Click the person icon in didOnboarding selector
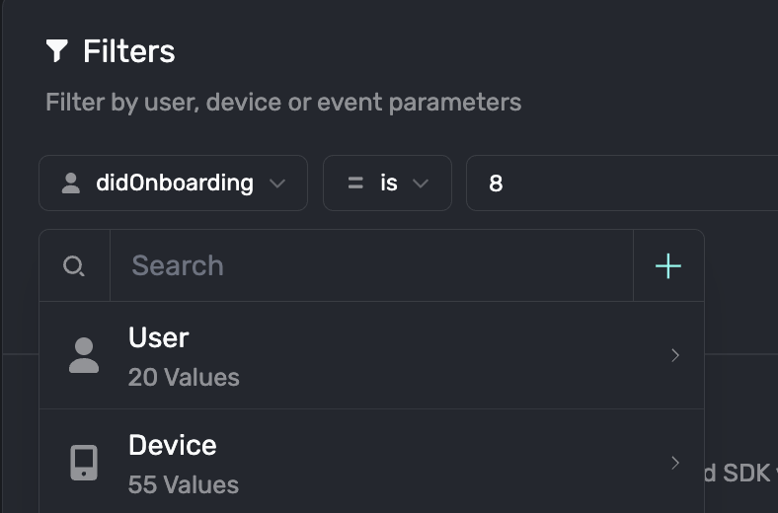 click(x=71, y=183)
